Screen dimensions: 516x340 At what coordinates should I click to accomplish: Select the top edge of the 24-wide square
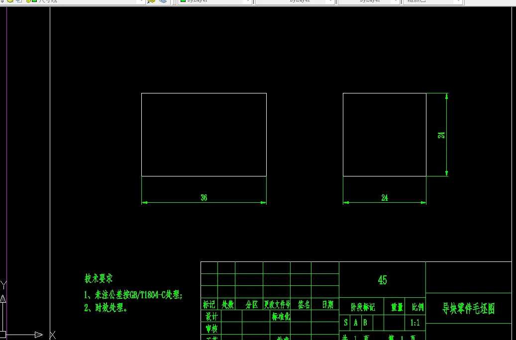click(384, 93)
